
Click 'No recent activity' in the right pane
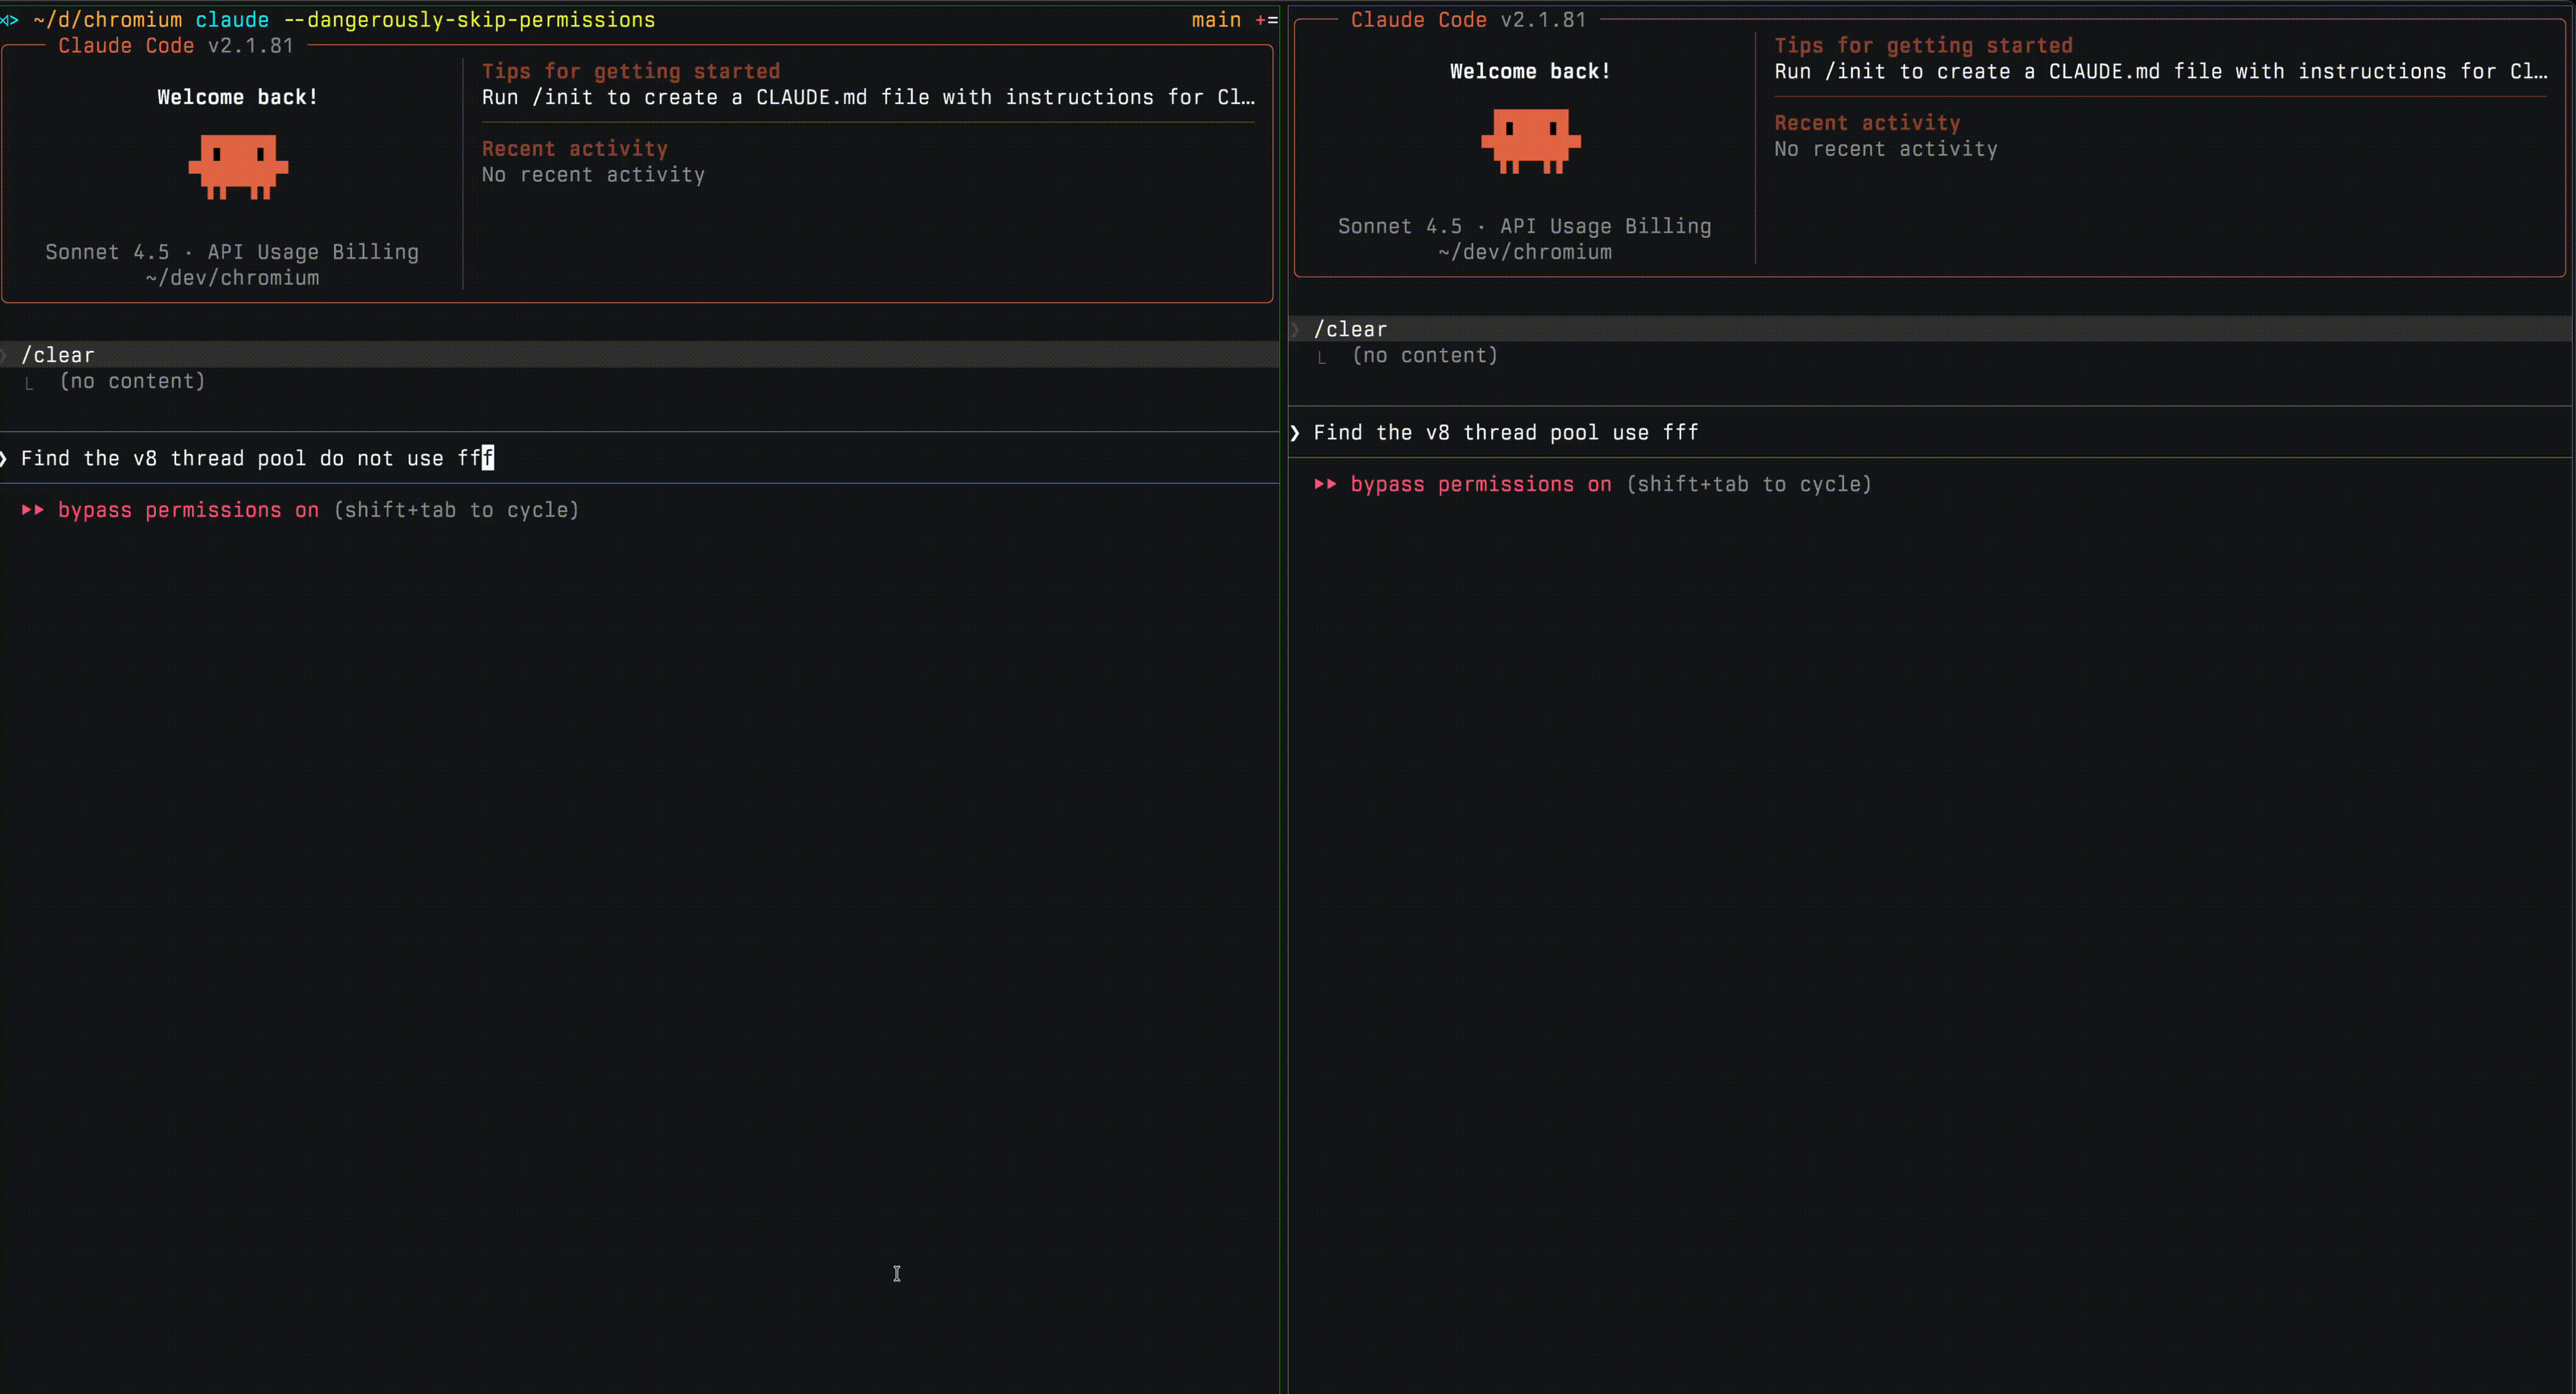(x=1887, y=149)
